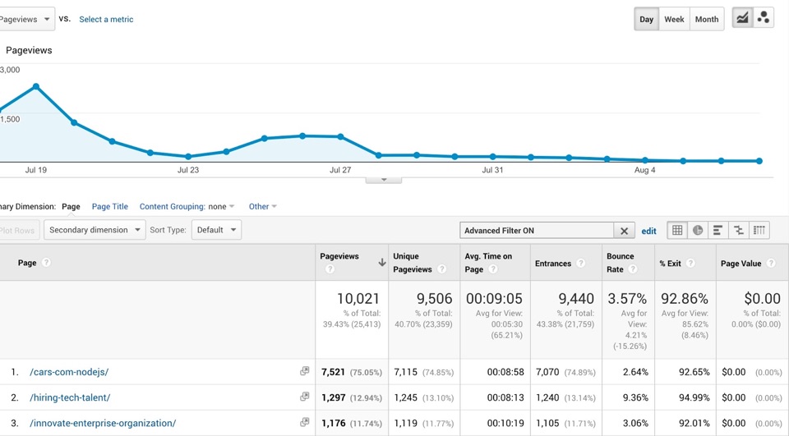Show help for Avg. Time on Page
This screenshot has width=789, height=436.
pyautogui.click(x=493, y=269)
